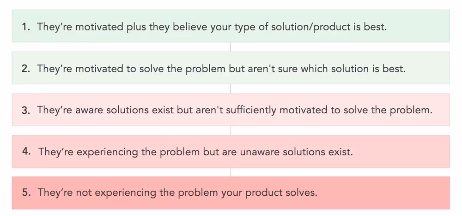This screenshot has width=462, height=216.
Task: Select box 5 about not experiencing problem
Action: (x=231, y=193)
